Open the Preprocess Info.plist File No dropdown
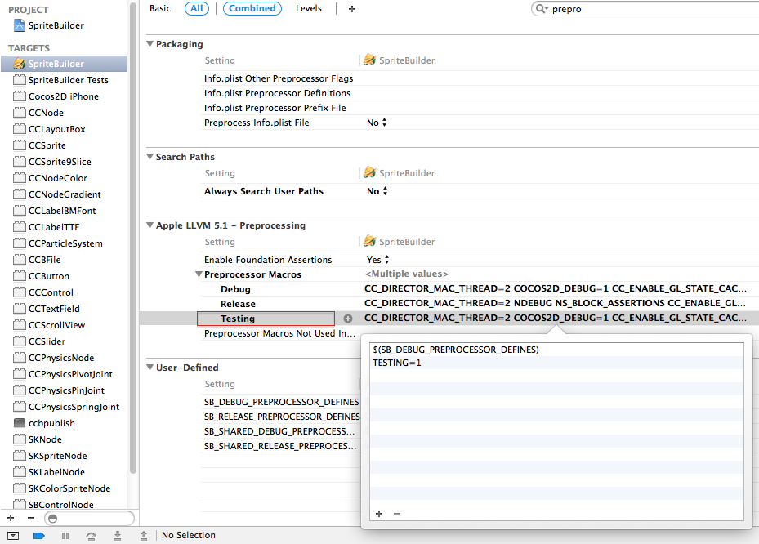This screenshot has height=544, width=759. [x=377, y=123]
